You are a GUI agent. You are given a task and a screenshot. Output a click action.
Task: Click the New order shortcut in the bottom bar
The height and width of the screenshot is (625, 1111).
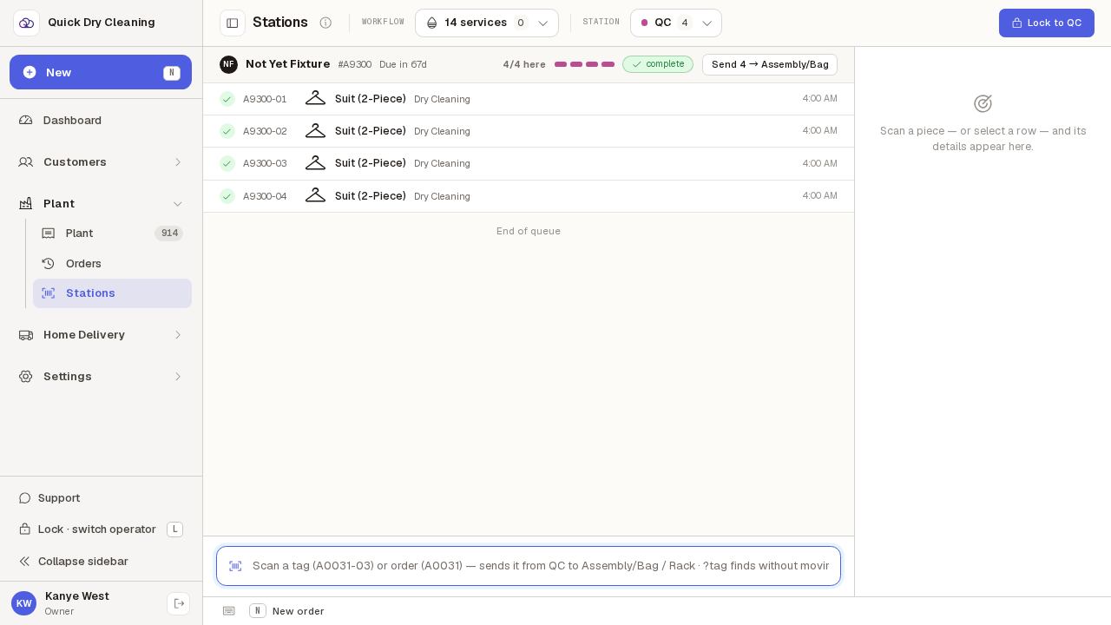coord(286,611)
